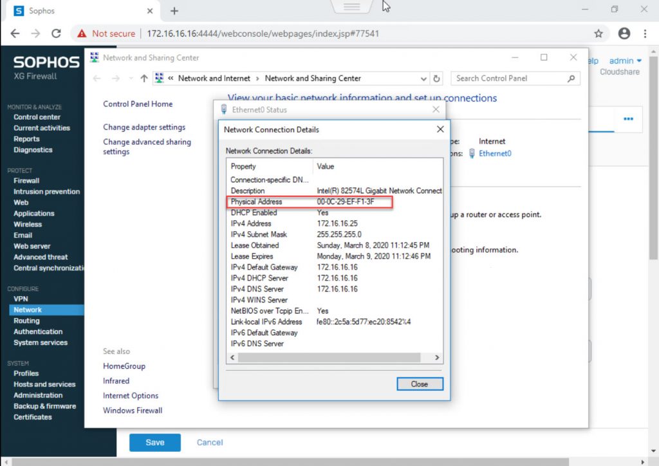Open Change adapter settings
Image resolution: width=659 pixels, height=466 pixels.
144,127
